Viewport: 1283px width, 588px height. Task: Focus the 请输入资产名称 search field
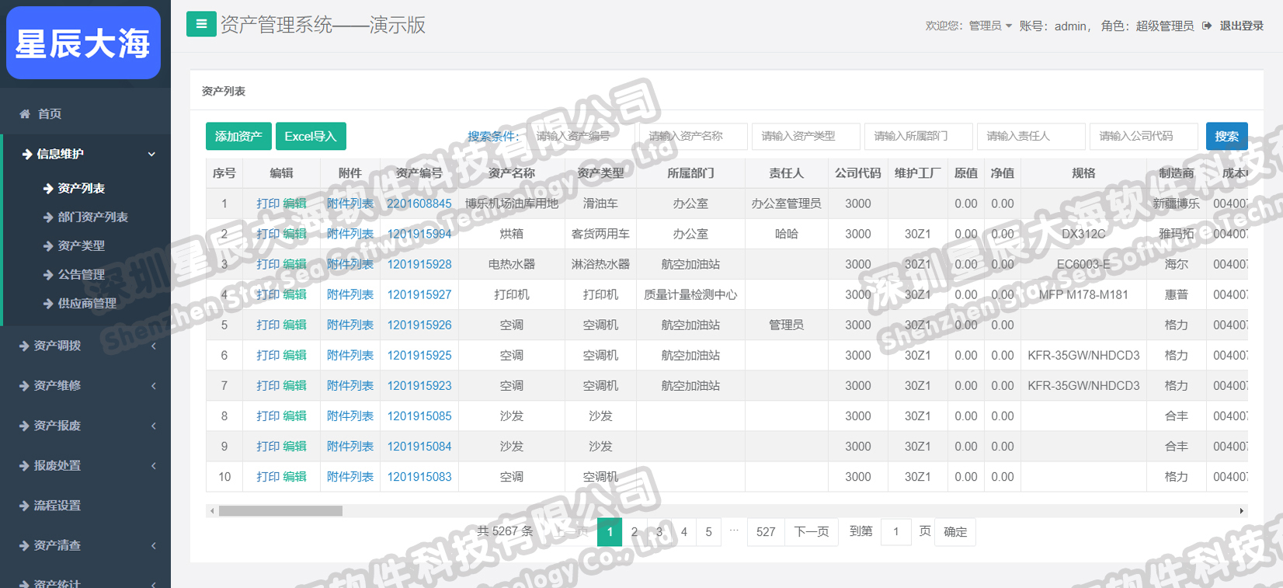pyautogui.click(x=694, y=136)
